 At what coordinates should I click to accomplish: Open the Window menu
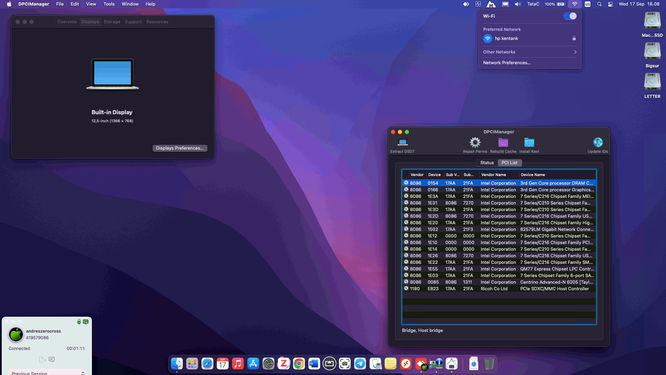click(x=130, y=4)
